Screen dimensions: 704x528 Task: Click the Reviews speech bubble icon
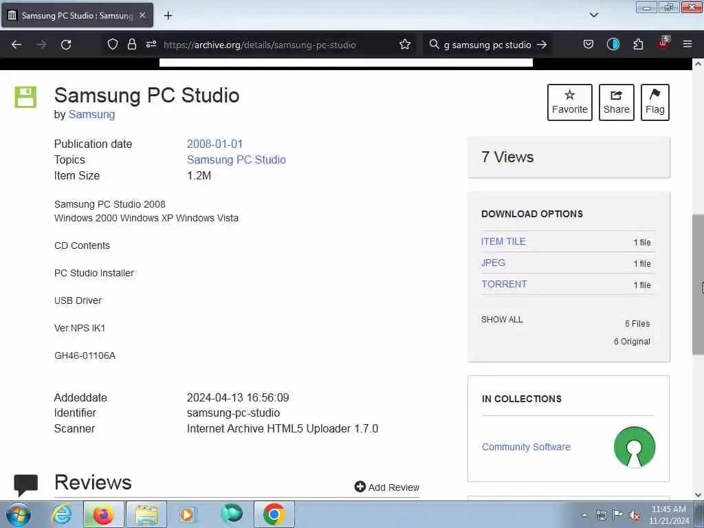point(25,484)
